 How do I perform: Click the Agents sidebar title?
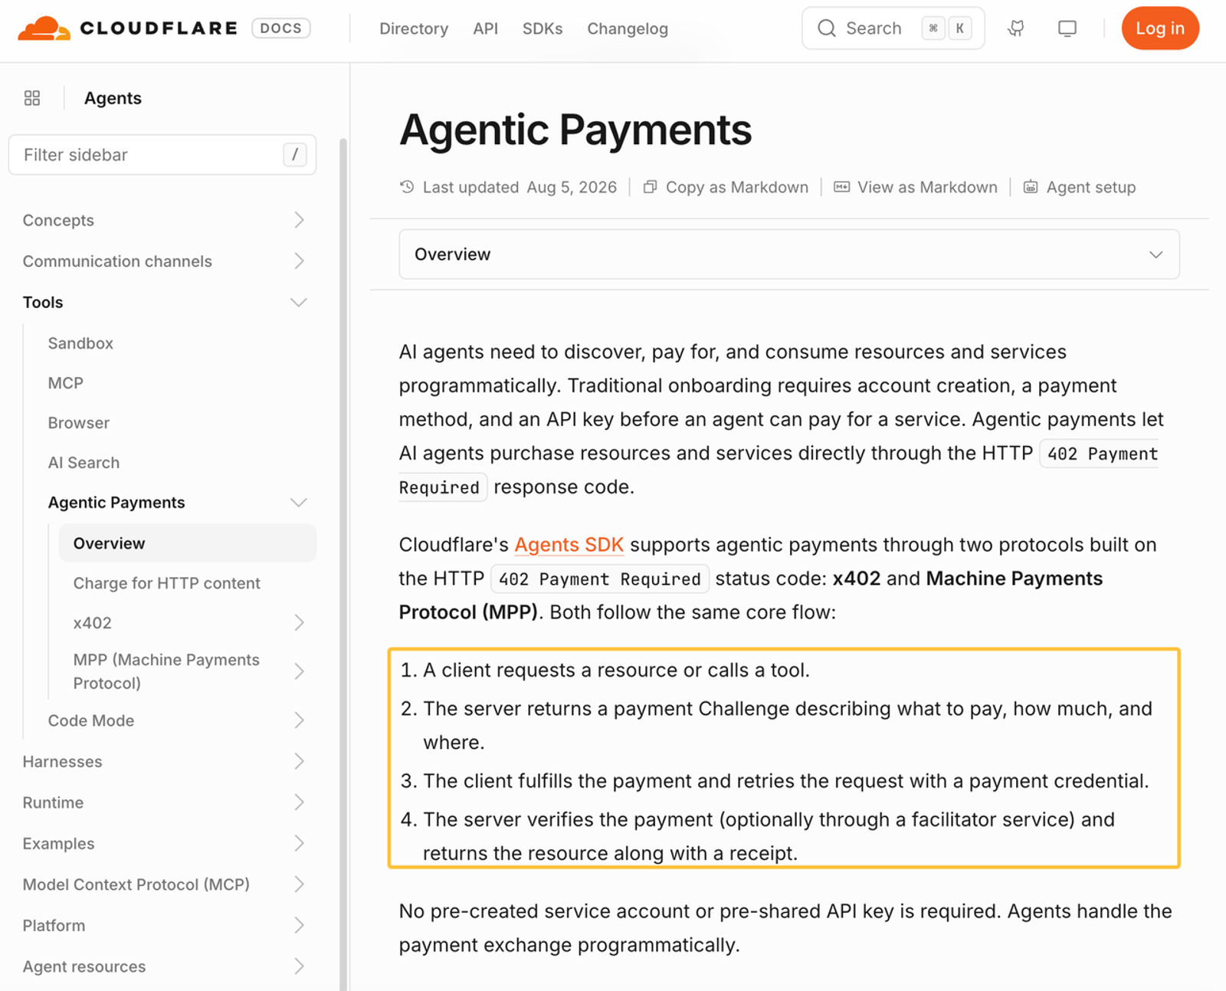[x=113, y=98]
